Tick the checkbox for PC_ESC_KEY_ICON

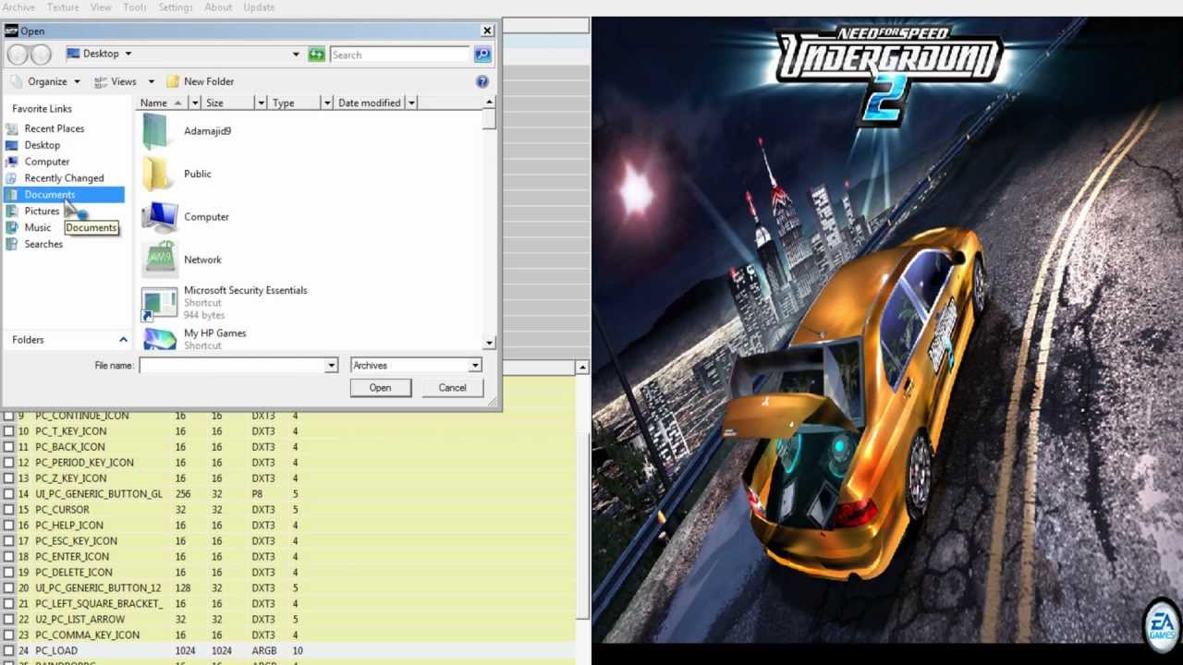[8, 541]
